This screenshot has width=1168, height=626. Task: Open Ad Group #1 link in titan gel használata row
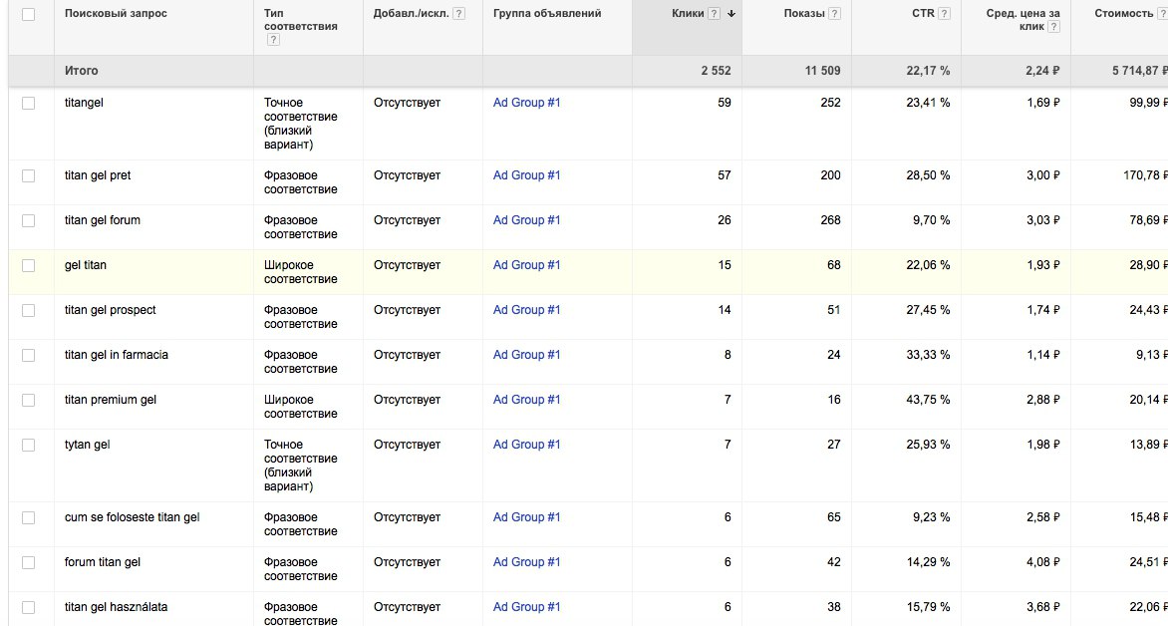point(526,607)
